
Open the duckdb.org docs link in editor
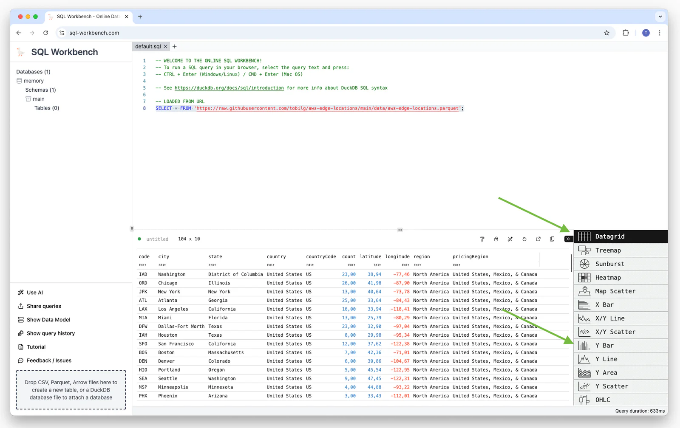pos(229,88)
